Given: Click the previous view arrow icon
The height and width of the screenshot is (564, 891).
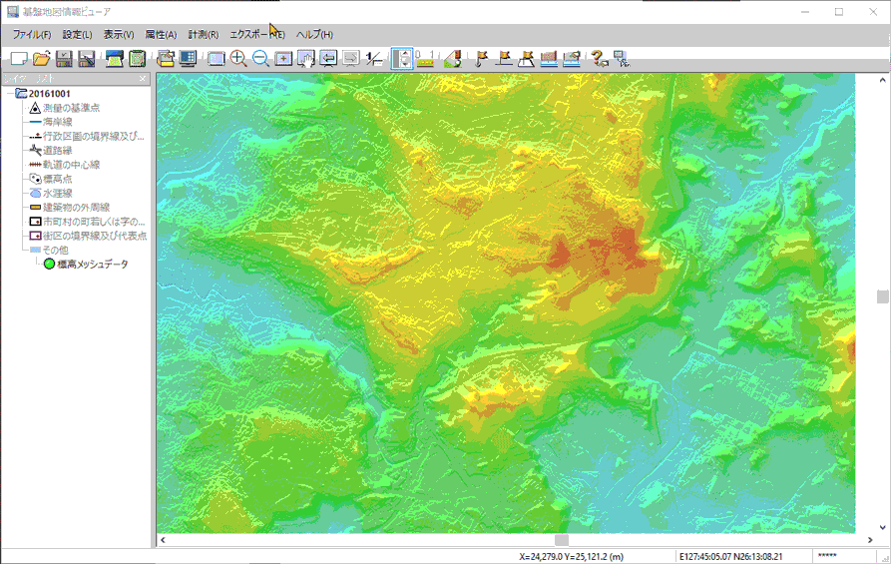Looking at the screenshot, I should pyautogui.click(x=328, y=59).
